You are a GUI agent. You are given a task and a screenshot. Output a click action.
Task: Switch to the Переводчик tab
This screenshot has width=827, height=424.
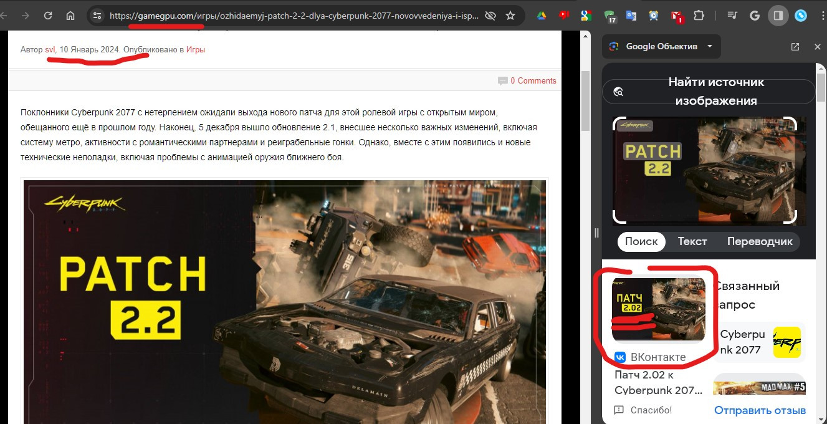tap(760, 241)
